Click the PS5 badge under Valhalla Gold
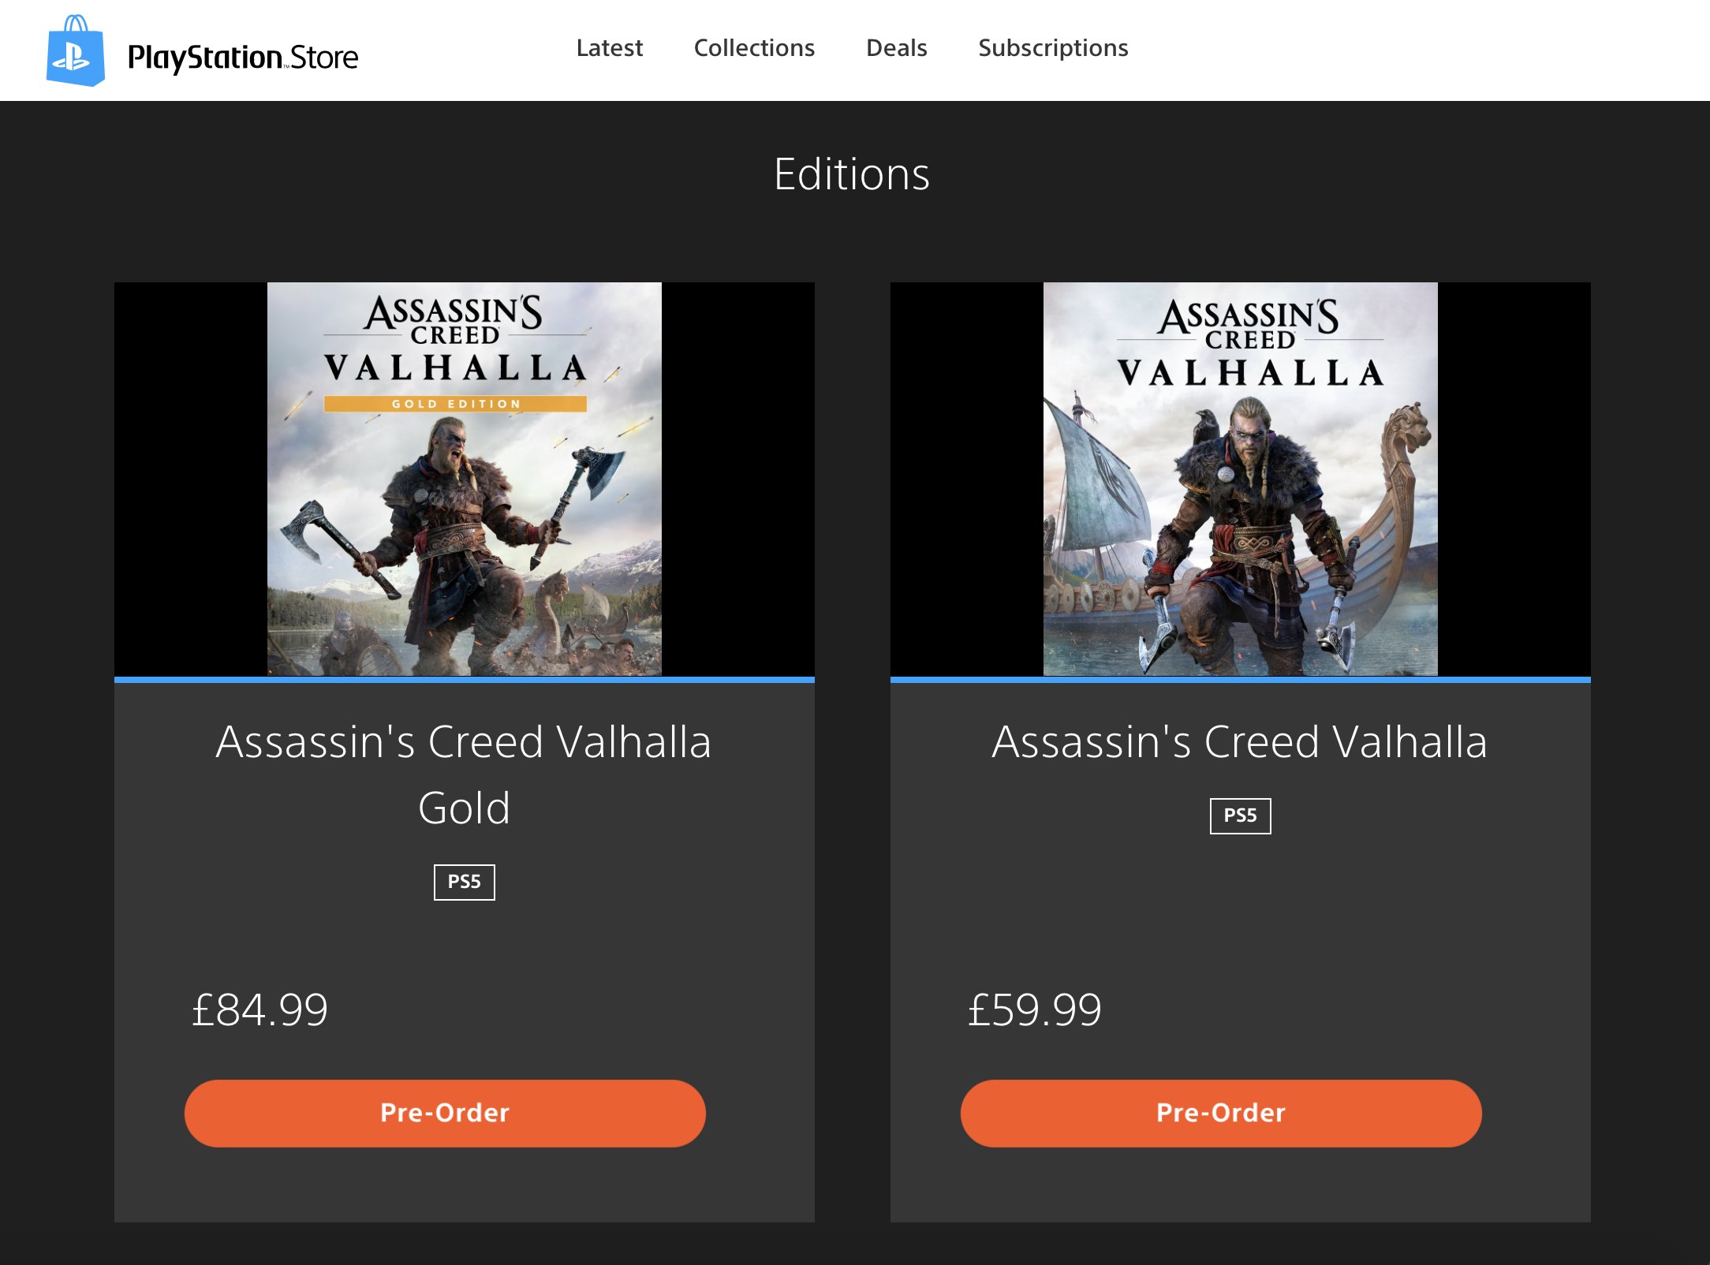This screenshot has width=1710, height=1265. tap(464, 882)
